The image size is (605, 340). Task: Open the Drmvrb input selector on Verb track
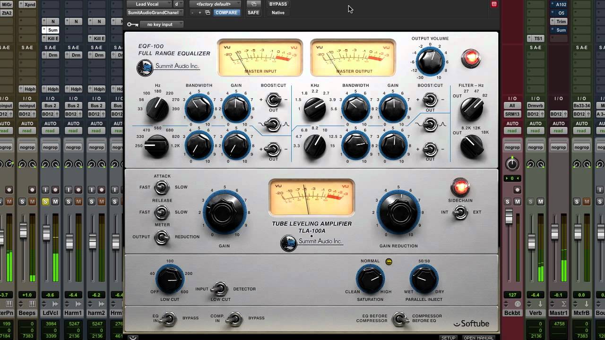pos(535,106)
